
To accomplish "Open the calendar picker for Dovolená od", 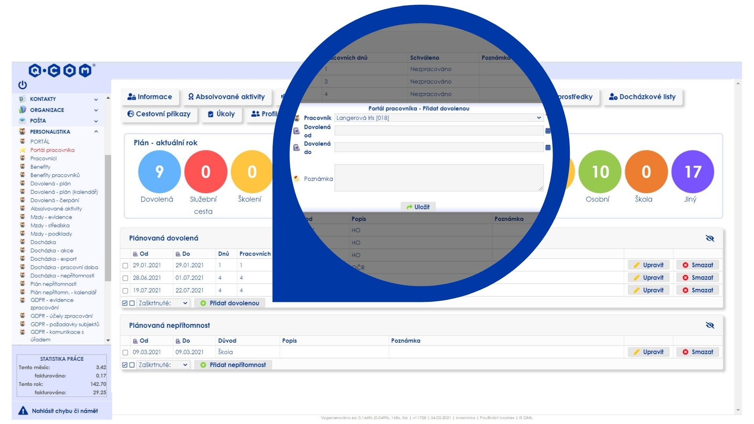I will 548,131.
